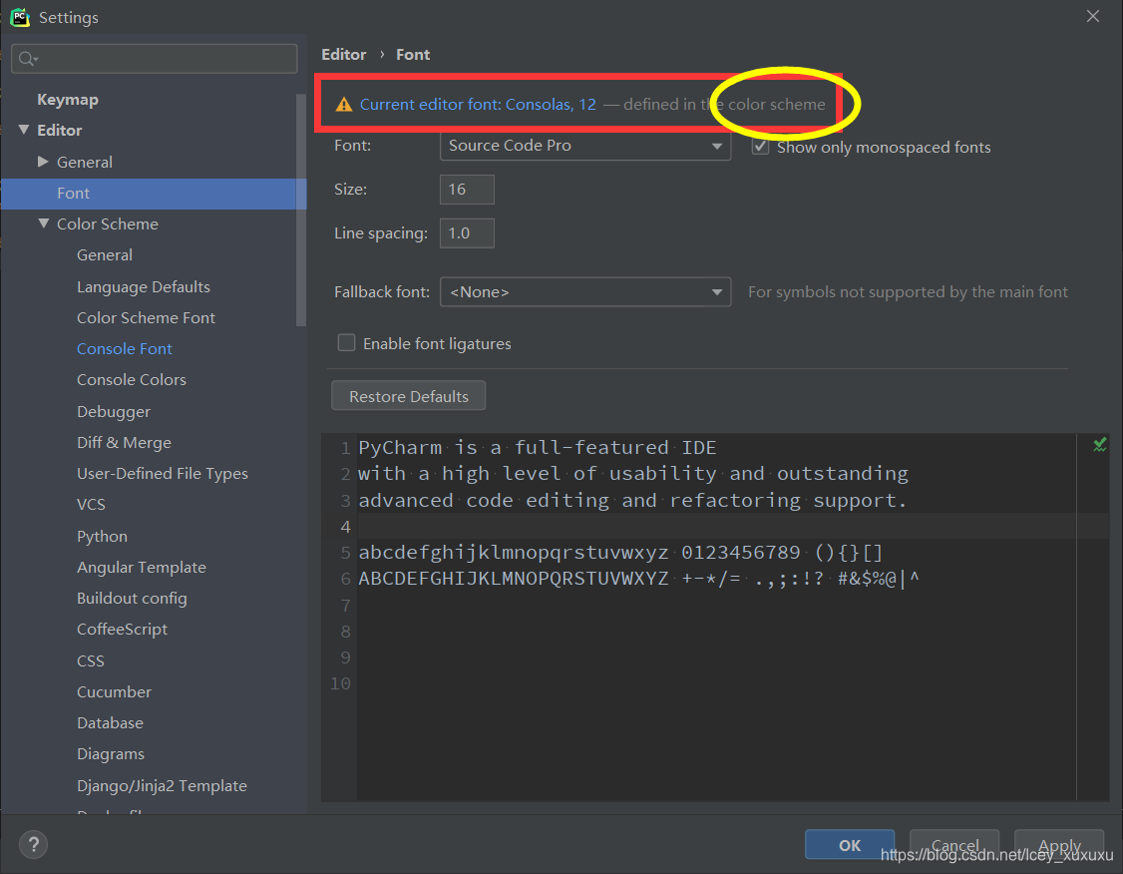Click the preview line starting 'abcdefghijklmnopqrstuvwxyz'
This screenshot has width=1123, height=874.
pyautogui.click(x=620, y=553)
